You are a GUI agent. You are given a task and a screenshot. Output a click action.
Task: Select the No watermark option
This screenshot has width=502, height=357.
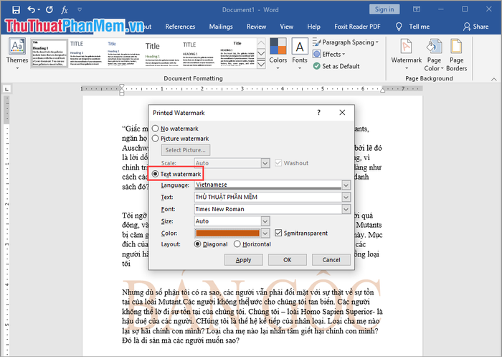(156, 128)
